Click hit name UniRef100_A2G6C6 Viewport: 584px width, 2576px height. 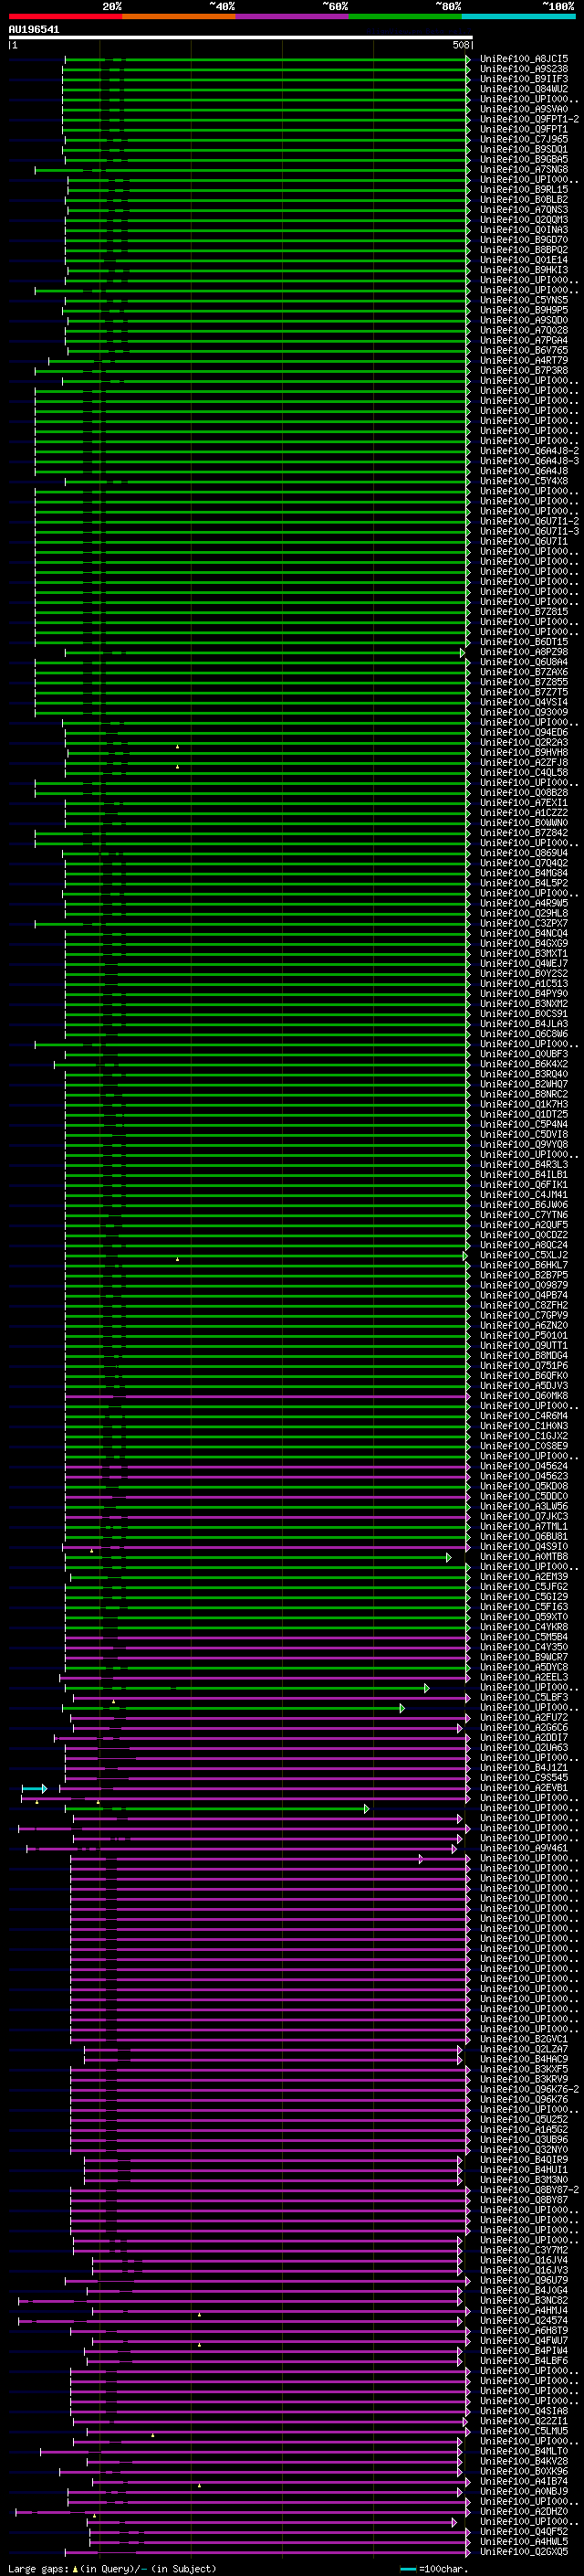[523, 1727]
